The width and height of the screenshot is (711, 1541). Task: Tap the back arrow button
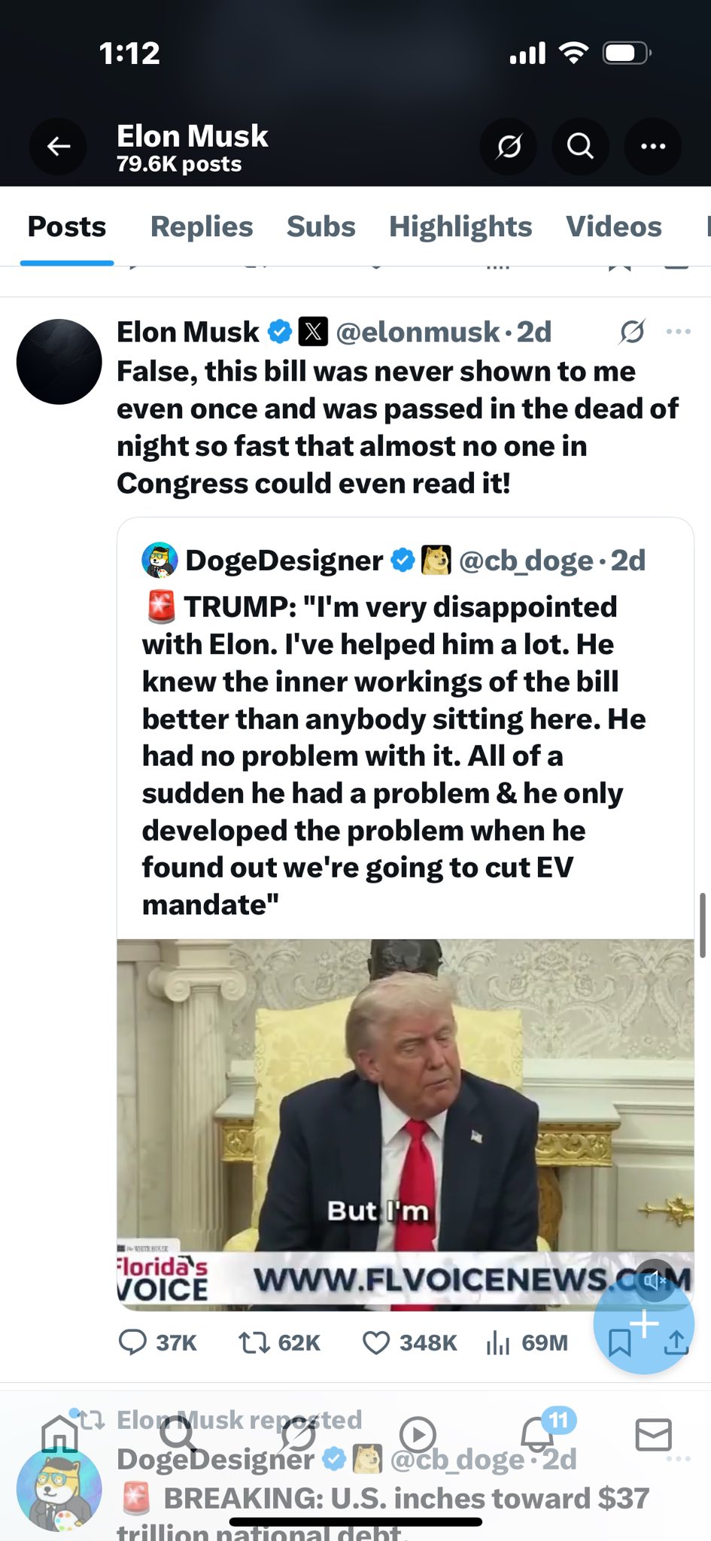(59, 147)
